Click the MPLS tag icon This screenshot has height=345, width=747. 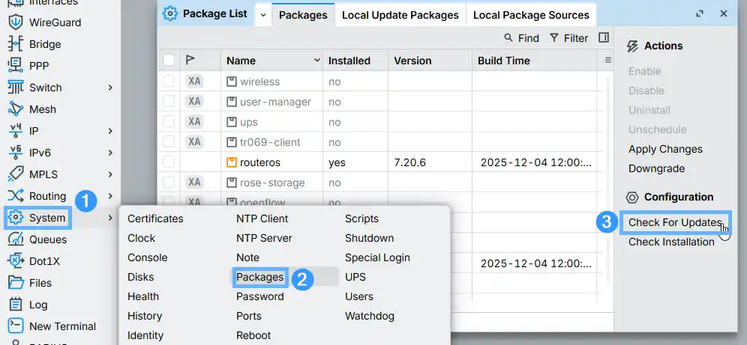pos(16,174)
